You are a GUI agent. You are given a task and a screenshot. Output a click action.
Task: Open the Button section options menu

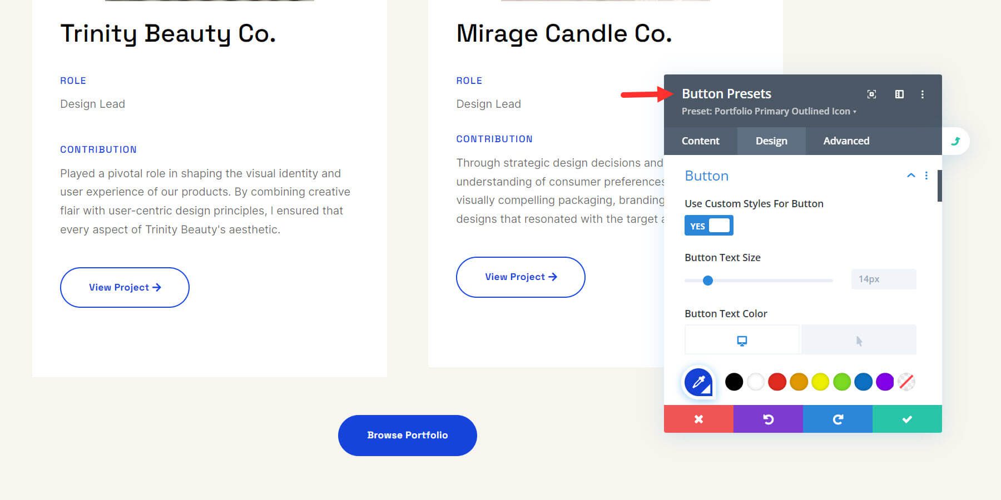[926, 176]
